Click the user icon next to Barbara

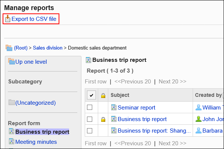click(199, 130)
